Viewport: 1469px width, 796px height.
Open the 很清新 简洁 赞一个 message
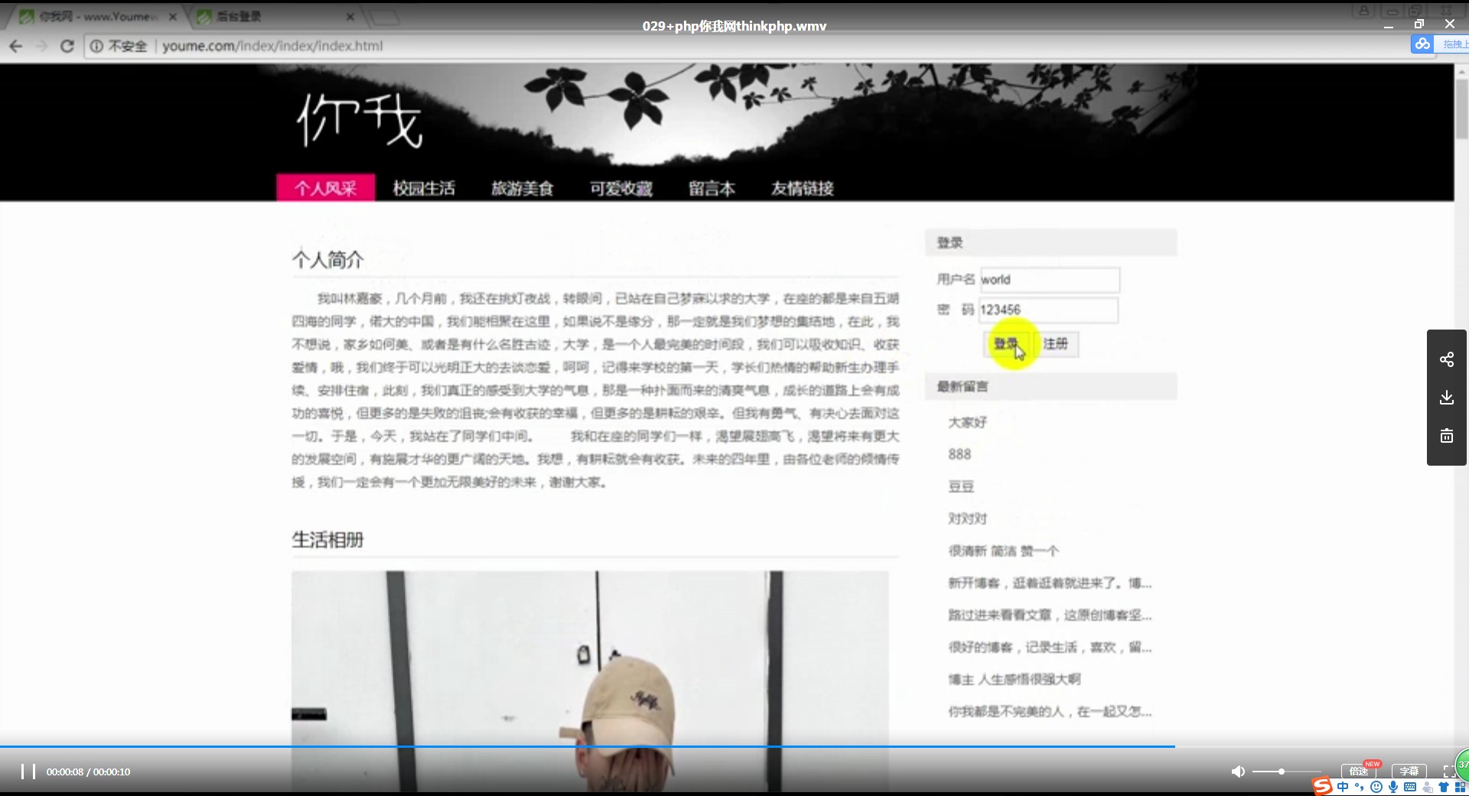[x=1004, y=551]
